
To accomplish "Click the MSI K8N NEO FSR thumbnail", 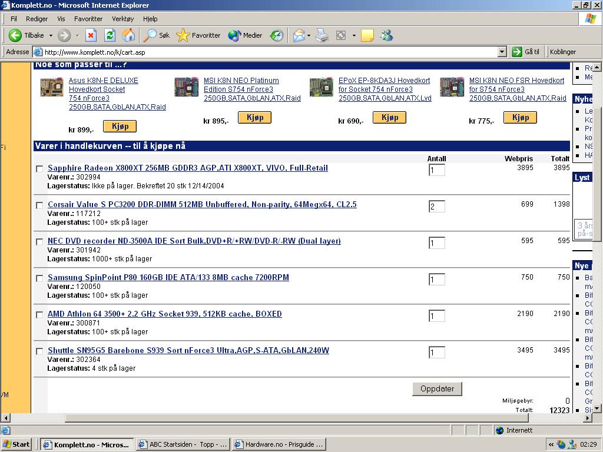I will coord(452,87).
